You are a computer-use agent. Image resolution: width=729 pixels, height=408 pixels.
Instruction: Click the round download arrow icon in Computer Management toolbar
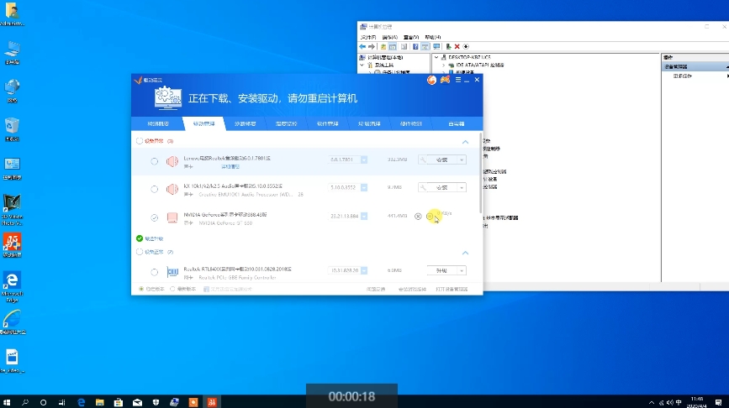click(x=466, y=46)
